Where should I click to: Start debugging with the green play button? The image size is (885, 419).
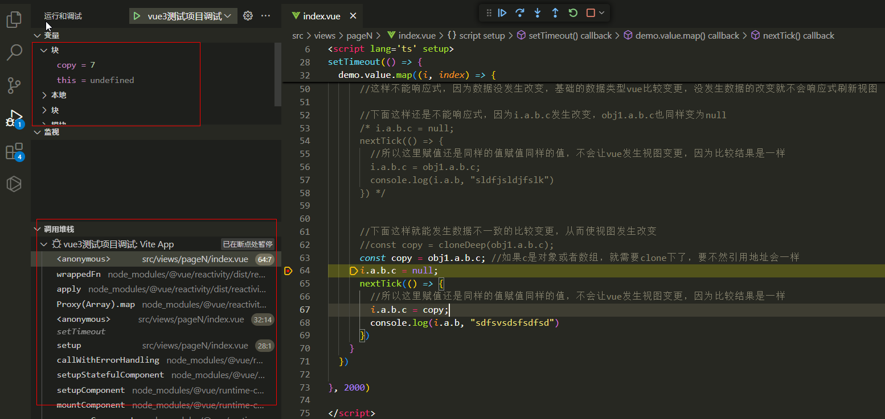click(x=137, y=16)
